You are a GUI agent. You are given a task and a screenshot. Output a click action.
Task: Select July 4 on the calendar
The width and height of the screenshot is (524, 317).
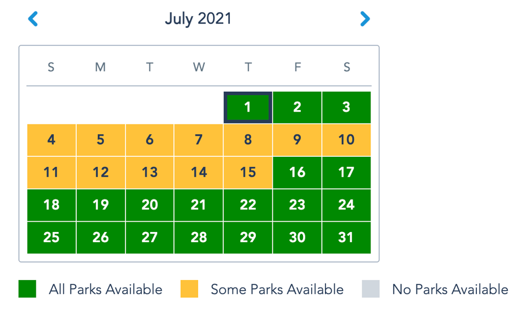pos(51,140)
